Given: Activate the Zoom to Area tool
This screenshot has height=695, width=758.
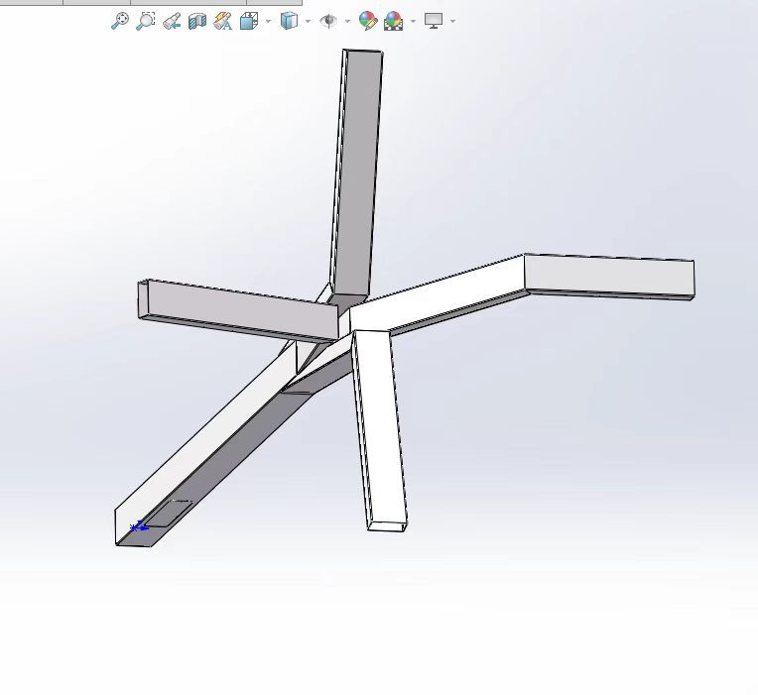Looking at the screenshot, I should click(146, 21).
